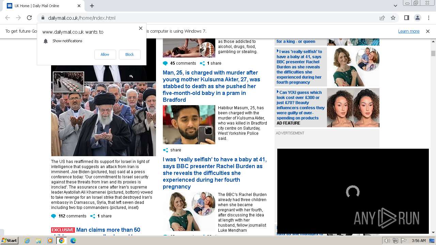Close the notification permission popup
This screenshot has width=436, height=245.
click(141, 28)
